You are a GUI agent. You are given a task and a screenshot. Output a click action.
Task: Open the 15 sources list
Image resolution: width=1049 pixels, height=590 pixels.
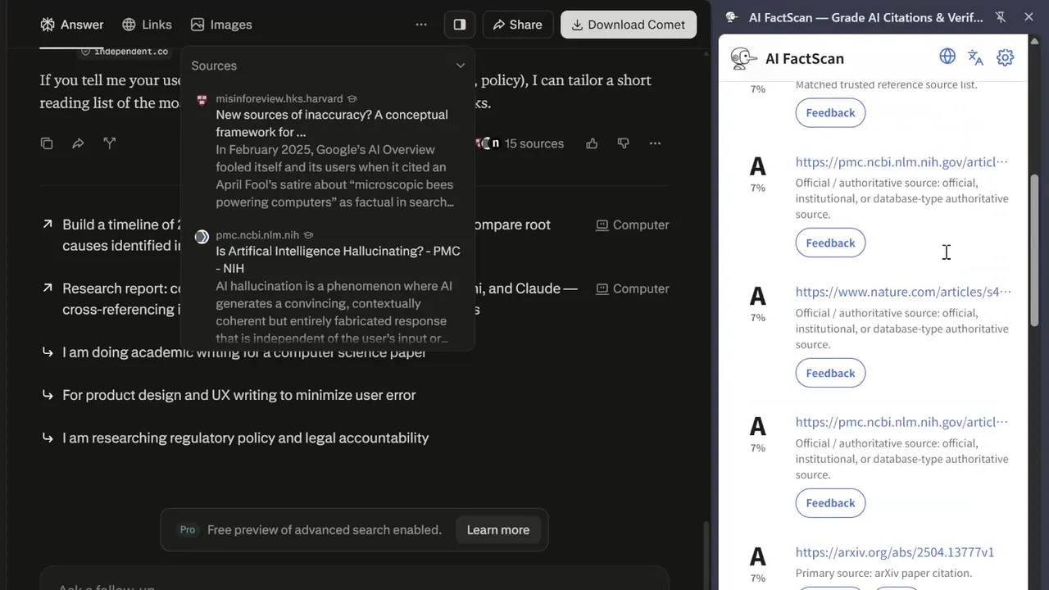coord(521,143)
